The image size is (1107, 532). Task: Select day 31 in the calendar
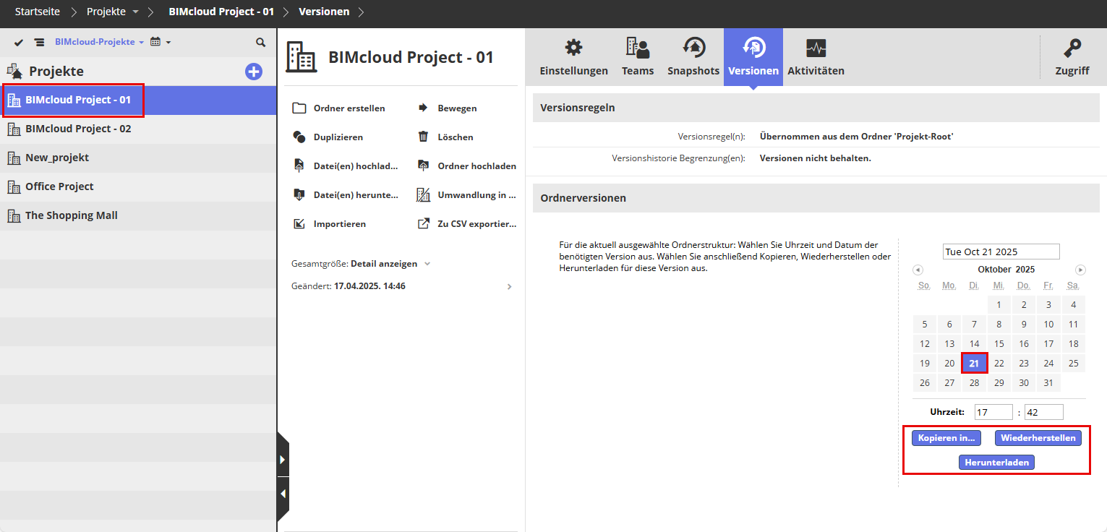(1048, 383)
